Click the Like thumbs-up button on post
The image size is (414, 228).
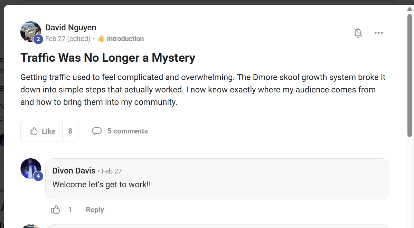coord(42,131)
